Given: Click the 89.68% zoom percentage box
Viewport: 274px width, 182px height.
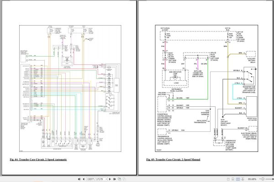Looking at the screenshot, I should pos(252,179).
